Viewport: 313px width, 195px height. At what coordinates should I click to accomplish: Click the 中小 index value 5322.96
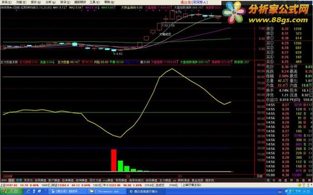click(x=115, y=185)
